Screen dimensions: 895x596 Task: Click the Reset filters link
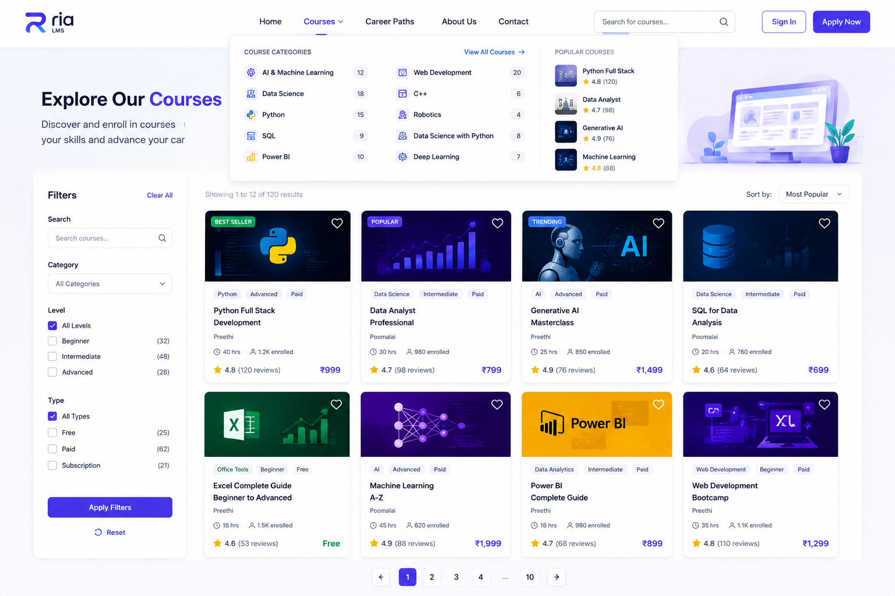(110, 532)
